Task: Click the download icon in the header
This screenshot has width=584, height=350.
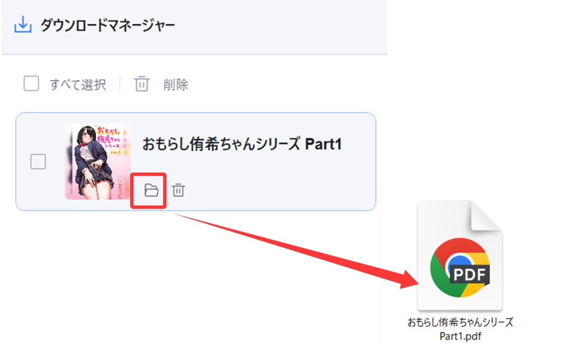Action: tap(23, 25)
